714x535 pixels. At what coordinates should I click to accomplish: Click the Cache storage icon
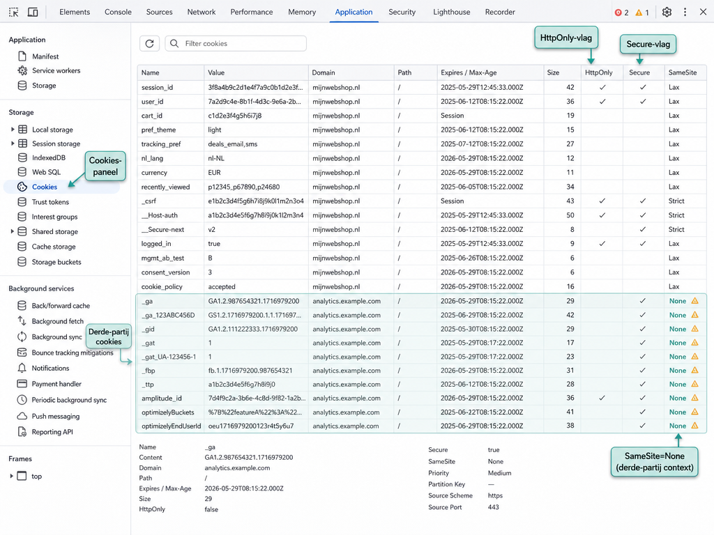click(x=22, y=247)
